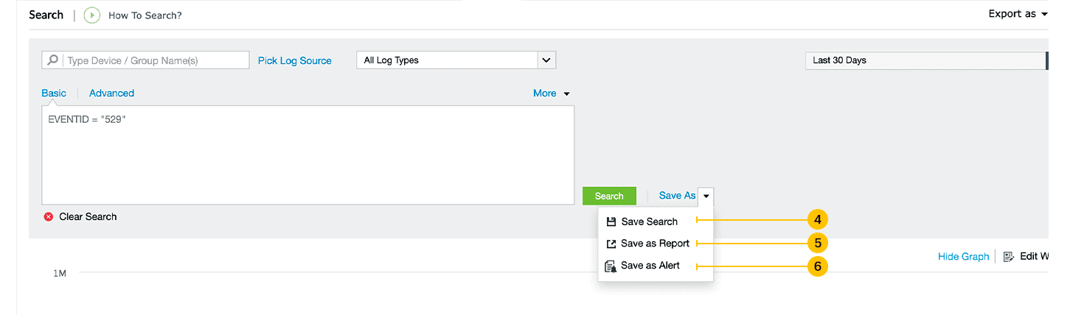Open the All Log Types dropdown

(x=456, y=60)
